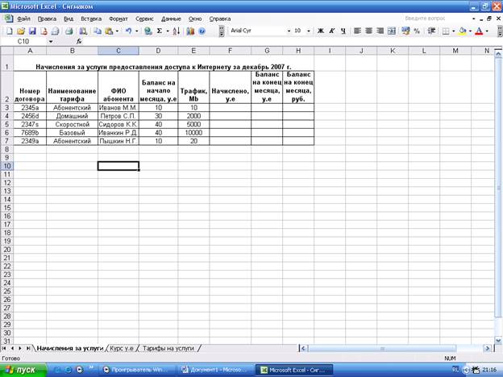
Task: Switch to the Тарифы на услуги sheet tab
Action: (x=168, y=348)
